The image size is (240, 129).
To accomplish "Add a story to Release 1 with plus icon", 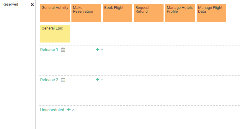I will tap(97, 49).
